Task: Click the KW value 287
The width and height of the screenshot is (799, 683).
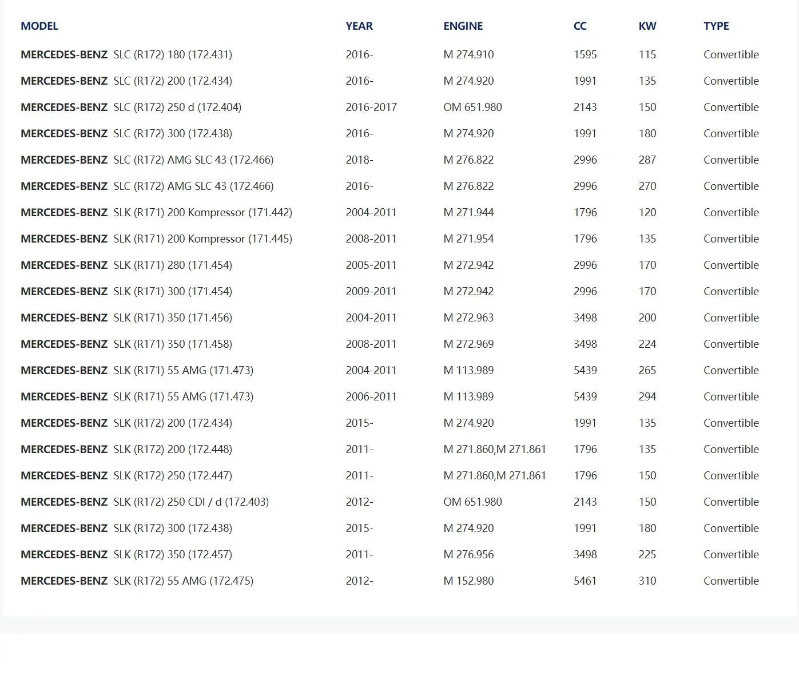Action: 647,160
